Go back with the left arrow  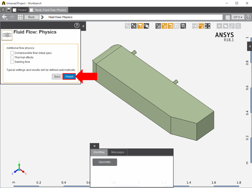point(4,17)
